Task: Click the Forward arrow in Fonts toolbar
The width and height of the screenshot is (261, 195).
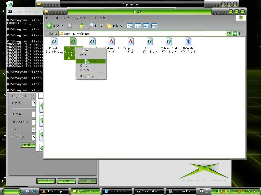Action: click(70, 26)
